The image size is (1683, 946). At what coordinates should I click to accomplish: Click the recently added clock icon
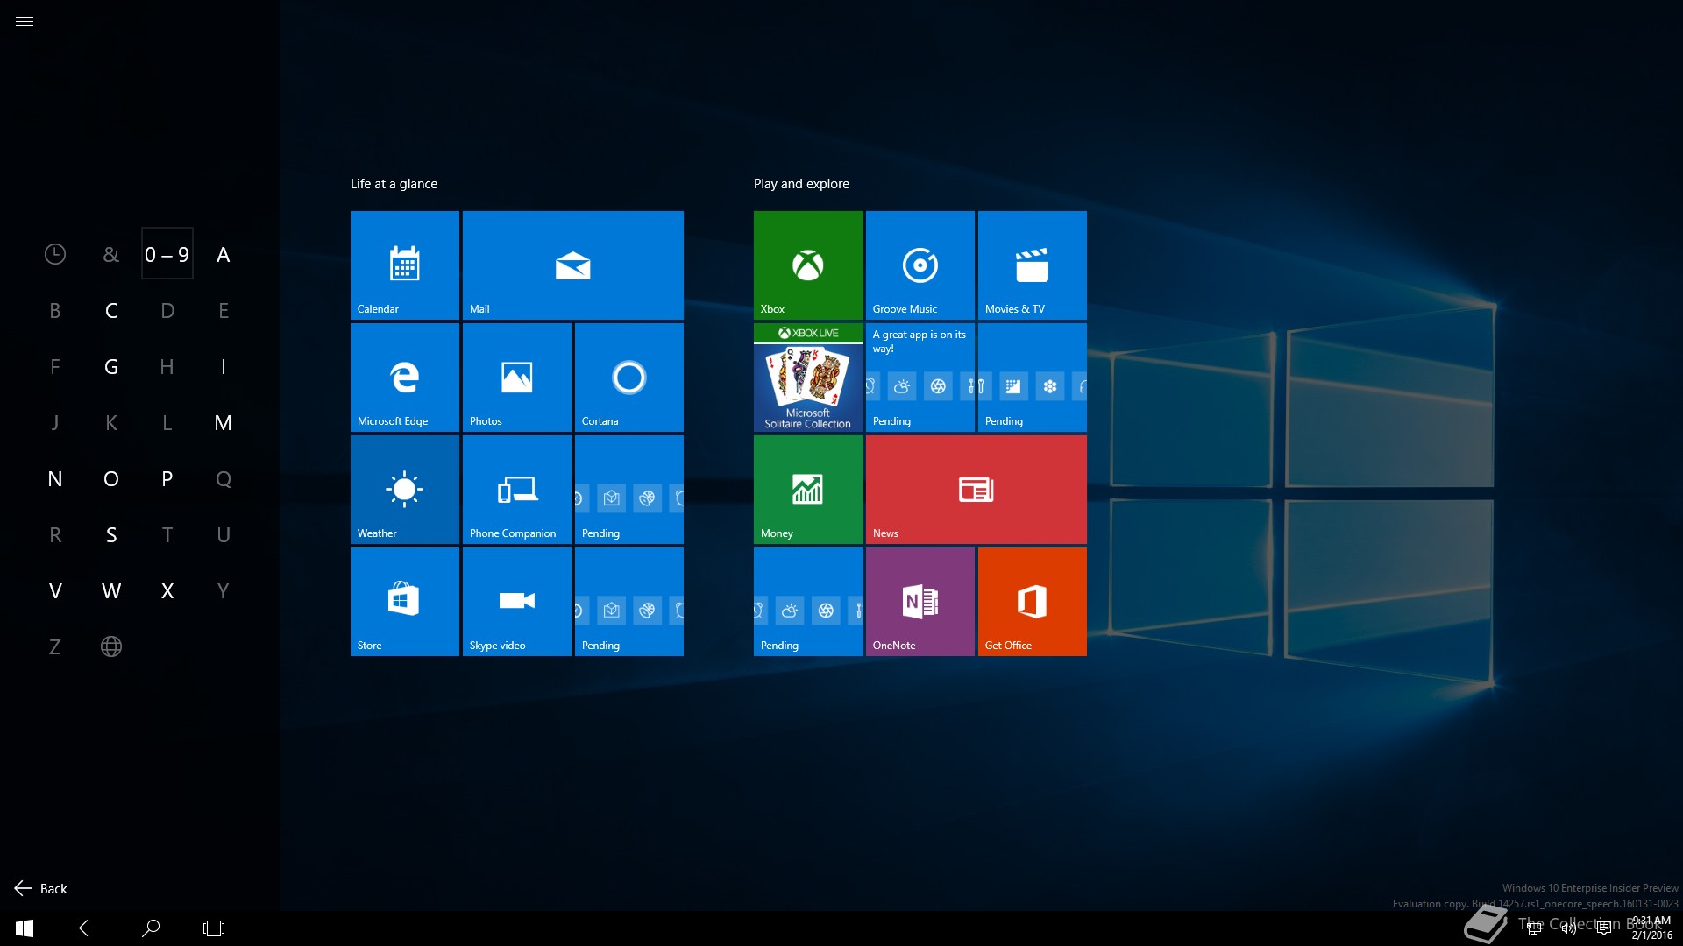pyautogui.click(x=55, y=254)
